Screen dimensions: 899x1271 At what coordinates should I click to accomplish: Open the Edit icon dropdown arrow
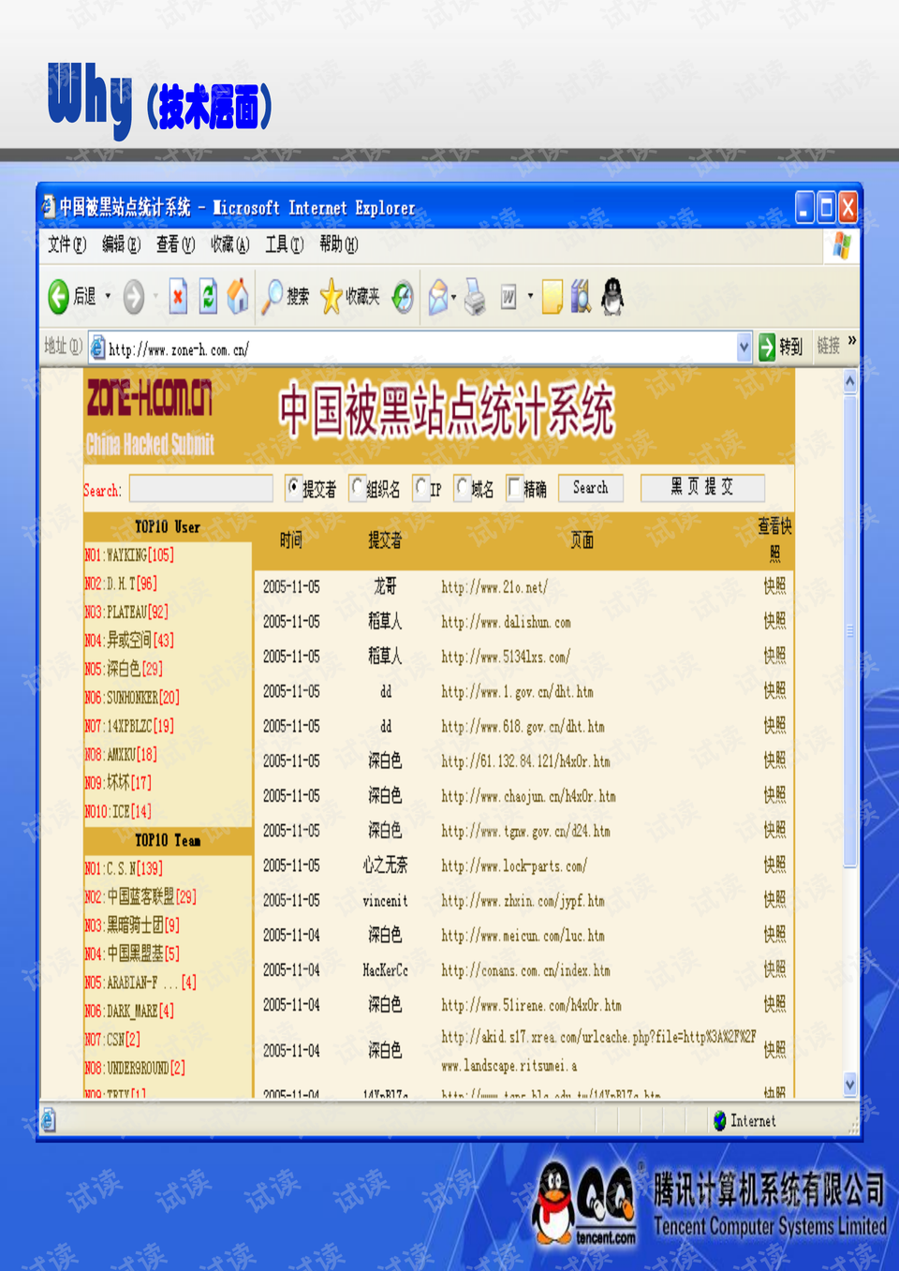coord(530,297)
